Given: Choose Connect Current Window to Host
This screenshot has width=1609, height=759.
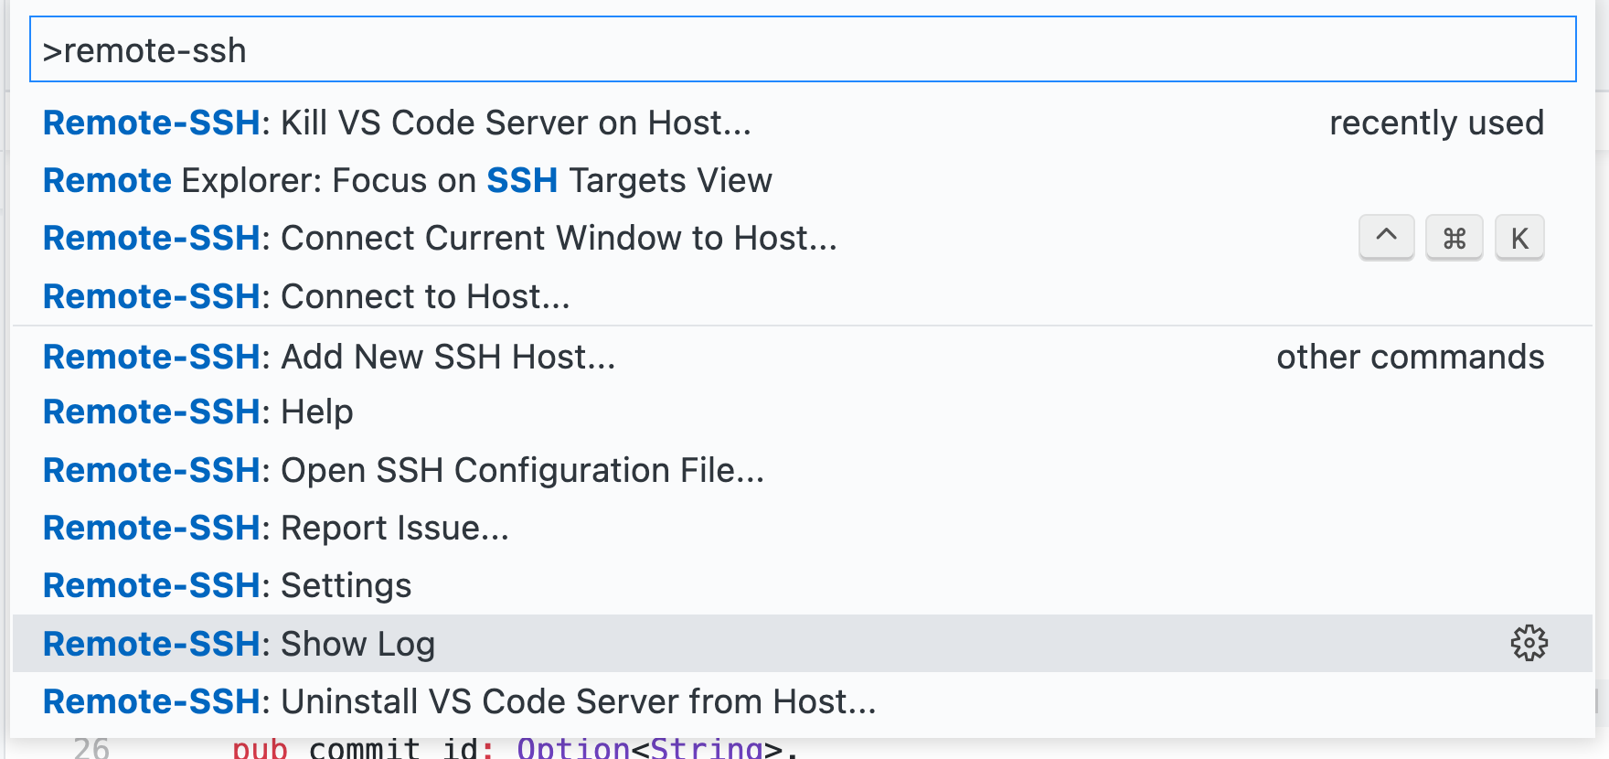Looking at the screenshot, I should click(x=803, y=238).
